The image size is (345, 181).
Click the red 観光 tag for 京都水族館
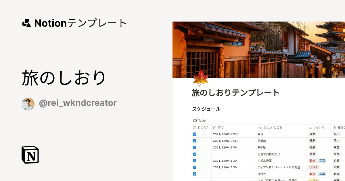coord(312,161)
